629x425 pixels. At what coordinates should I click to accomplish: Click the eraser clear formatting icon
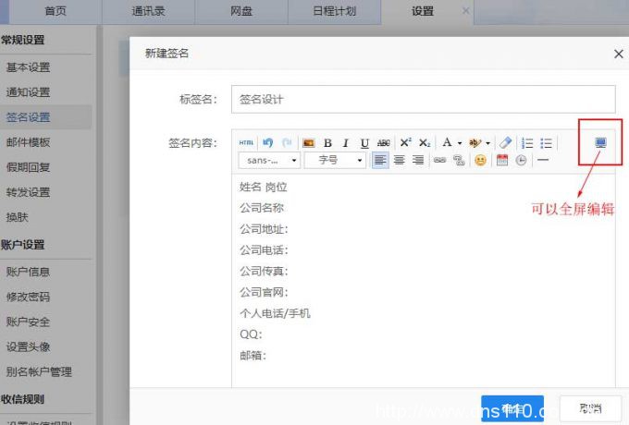pos(504,143)
